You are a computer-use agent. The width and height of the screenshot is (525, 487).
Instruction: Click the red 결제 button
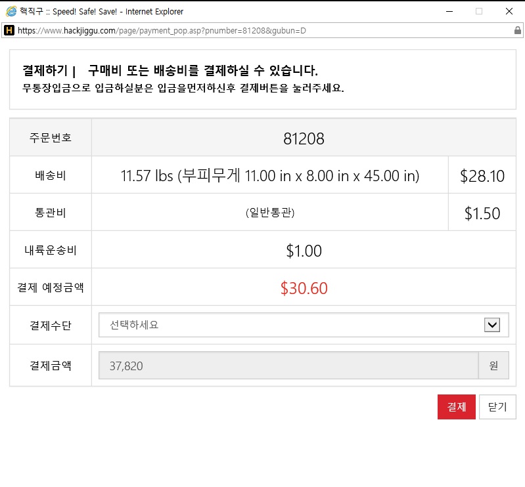[x=456, y=407]
